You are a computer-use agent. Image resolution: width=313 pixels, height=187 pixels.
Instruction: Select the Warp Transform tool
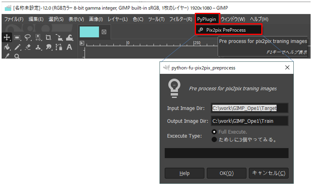(x=69, y=37)
